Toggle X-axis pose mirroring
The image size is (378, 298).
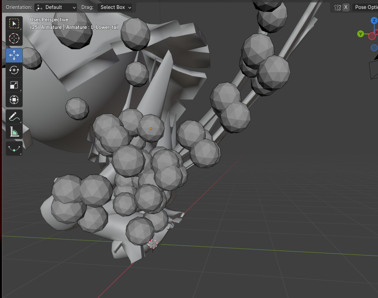pyautogui.click(x=346, y=7)
